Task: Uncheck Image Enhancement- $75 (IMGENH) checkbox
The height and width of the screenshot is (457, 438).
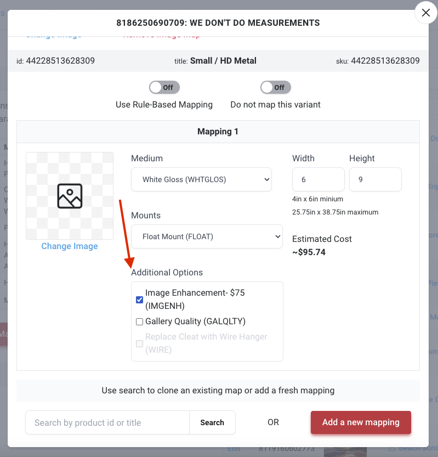Action: (139, 300)
